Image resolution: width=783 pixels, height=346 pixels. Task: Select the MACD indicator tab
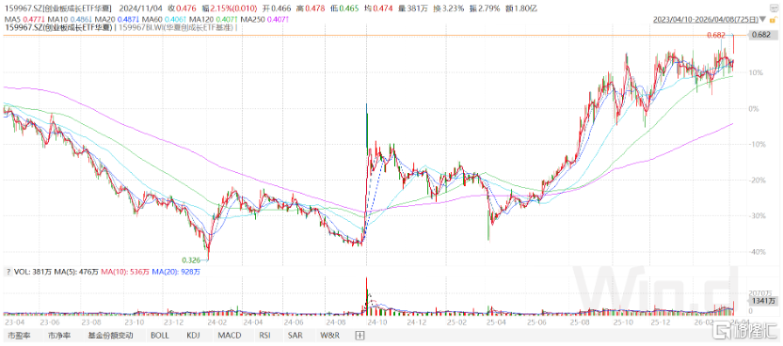click(230, 336)
